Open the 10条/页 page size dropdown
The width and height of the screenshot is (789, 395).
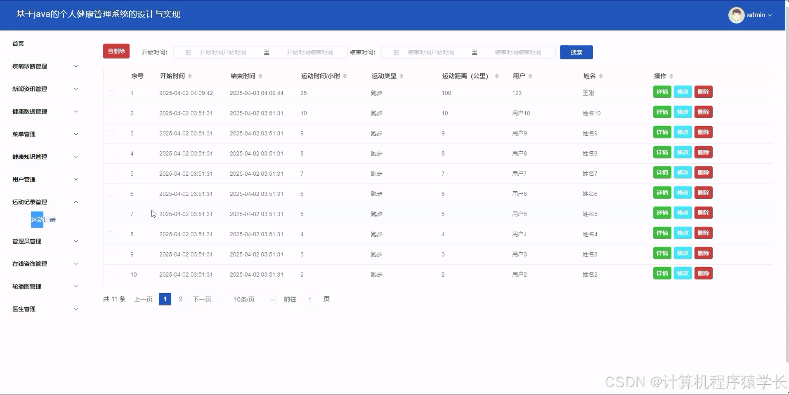click(x=248, y=299)
